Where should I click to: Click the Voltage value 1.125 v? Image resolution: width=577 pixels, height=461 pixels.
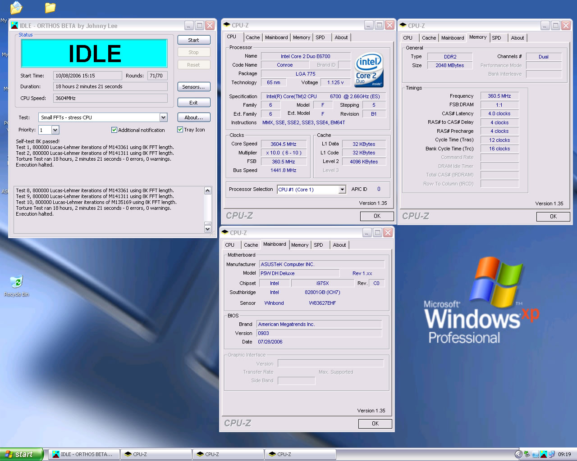(335, 82)
